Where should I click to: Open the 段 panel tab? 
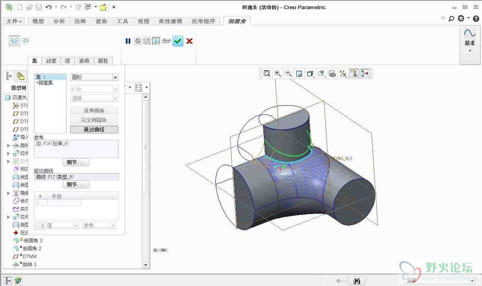[x=68, y=61]
